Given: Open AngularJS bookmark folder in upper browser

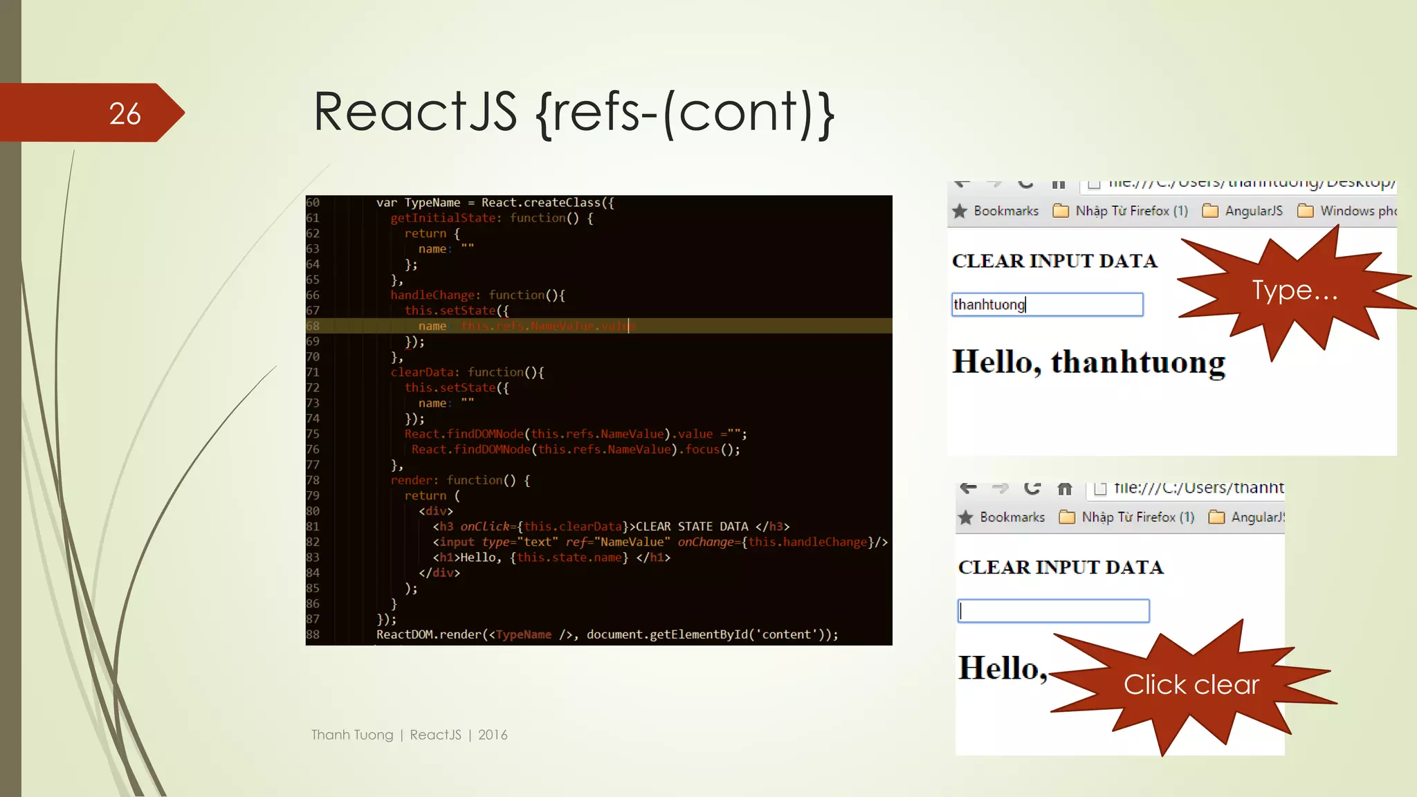Looking at the screenshot, I should pos(1243,211).
